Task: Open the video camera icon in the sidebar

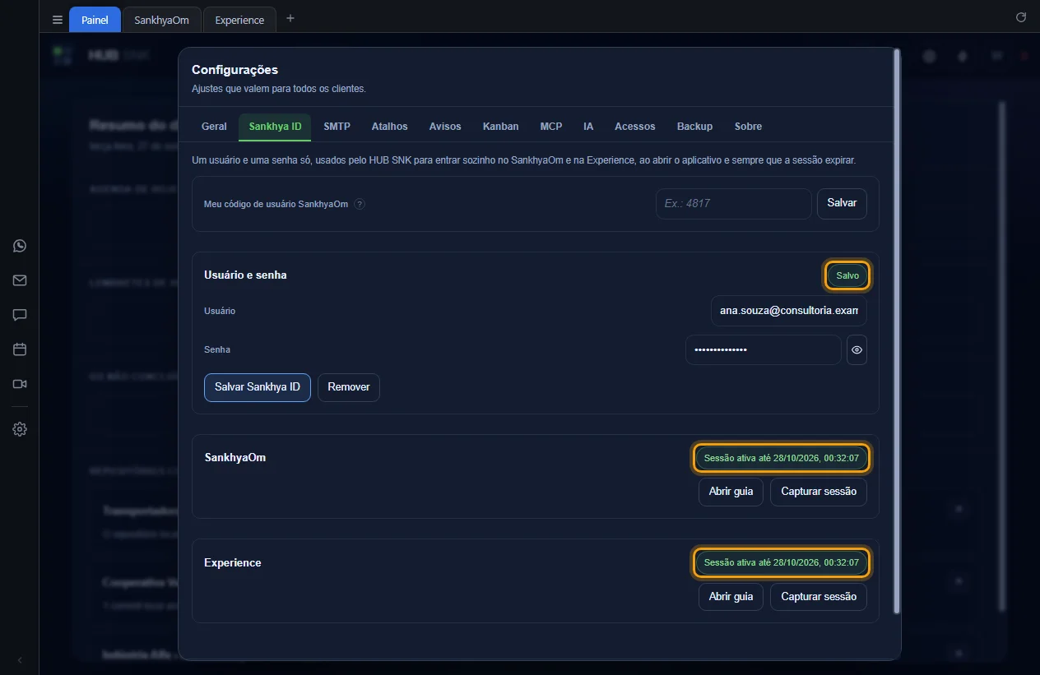Action: [20, 384]
